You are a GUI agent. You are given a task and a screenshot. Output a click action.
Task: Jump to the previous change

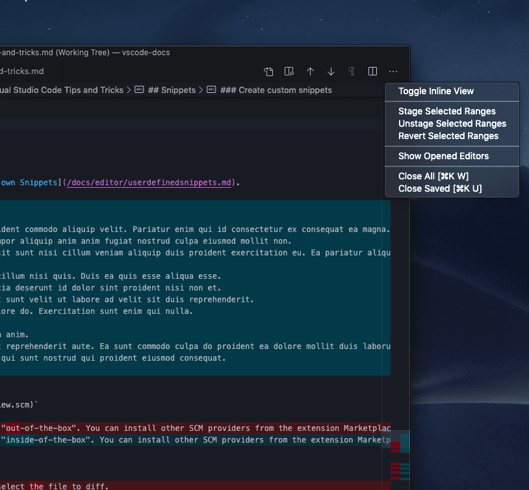click(x=310, y=71)
